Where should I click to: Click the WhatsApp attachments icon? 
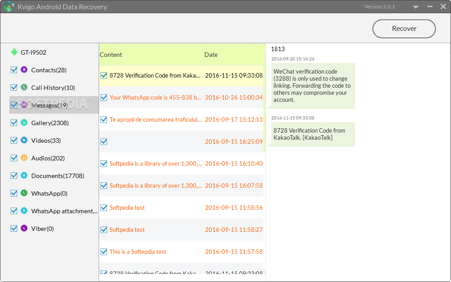tap(24, 211)
